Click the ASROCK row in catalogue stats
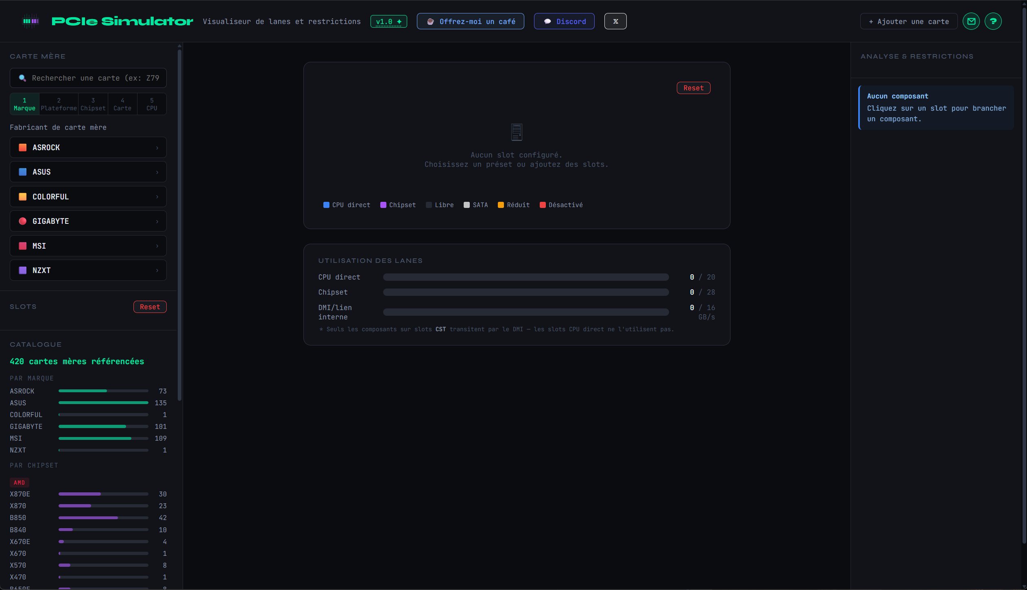 (x=88, y=391)
